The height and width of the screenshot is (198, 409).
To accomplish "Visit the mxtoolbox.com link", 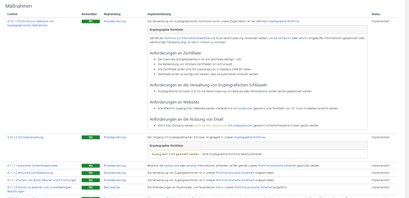I will click(242, 126).
